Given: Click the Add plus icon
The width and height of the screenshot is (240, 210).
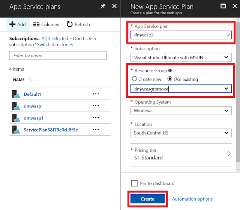Looking at the screenshot, I should (12, 24).
